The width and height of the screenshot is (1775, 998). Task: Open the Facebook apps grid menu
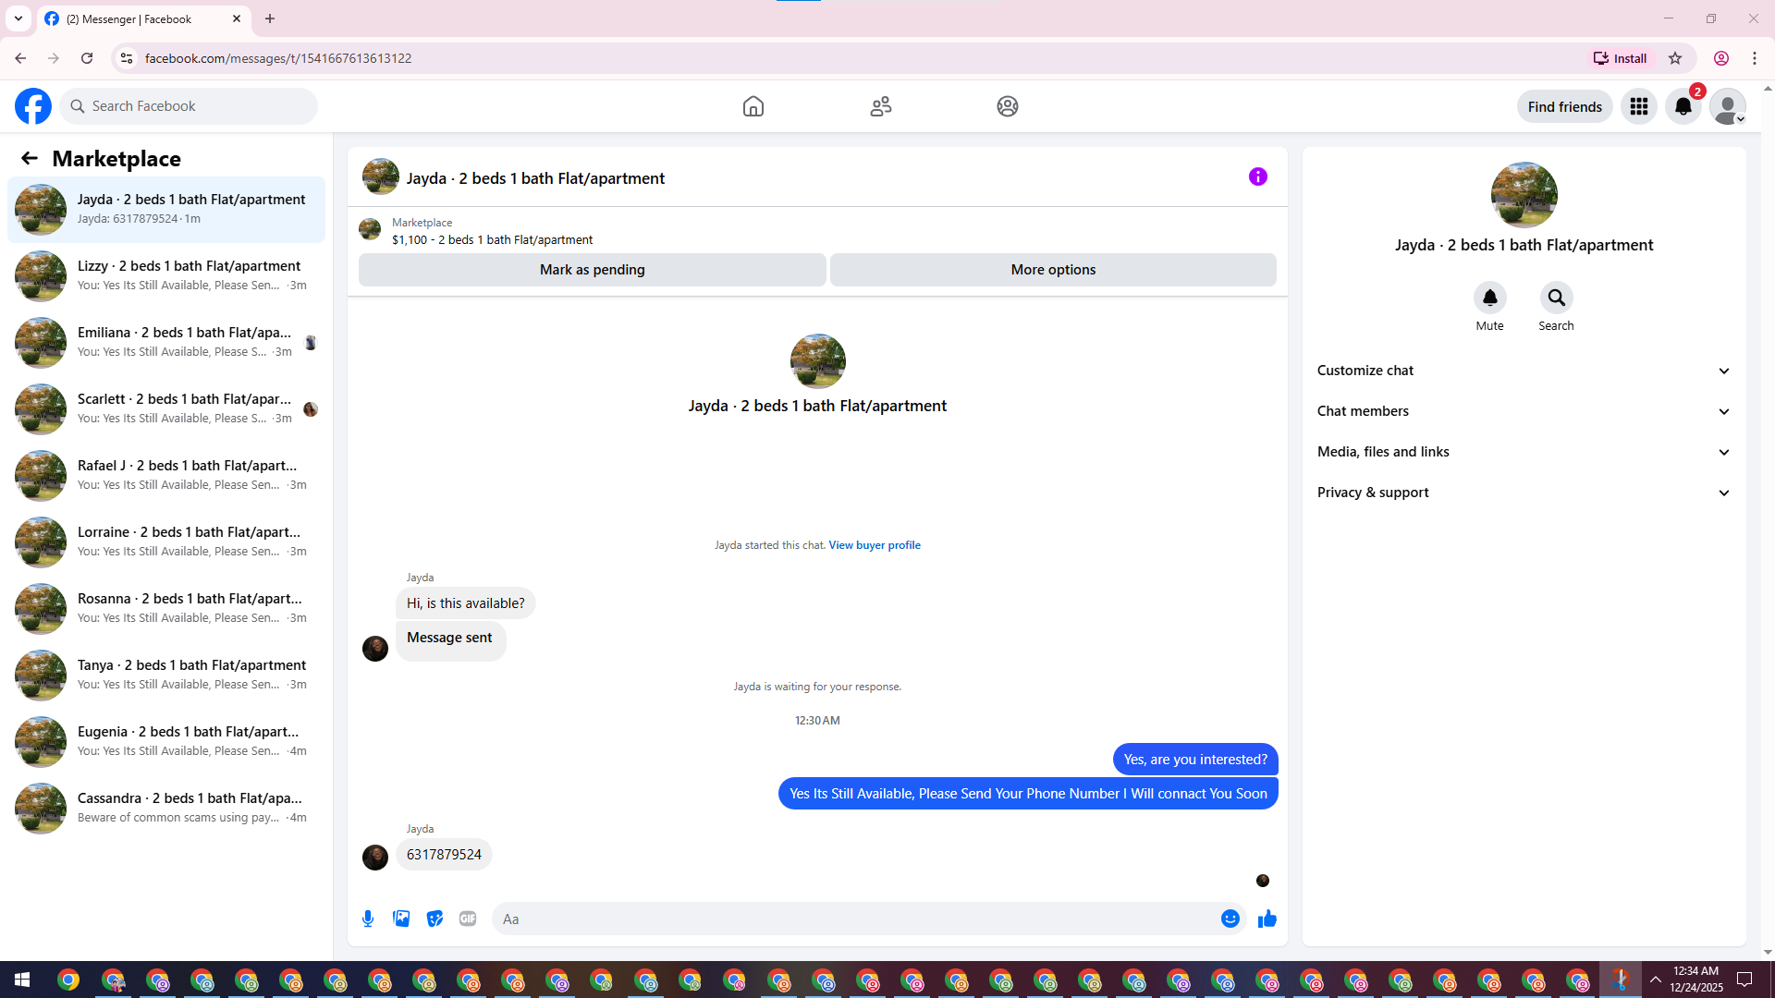1639,106
